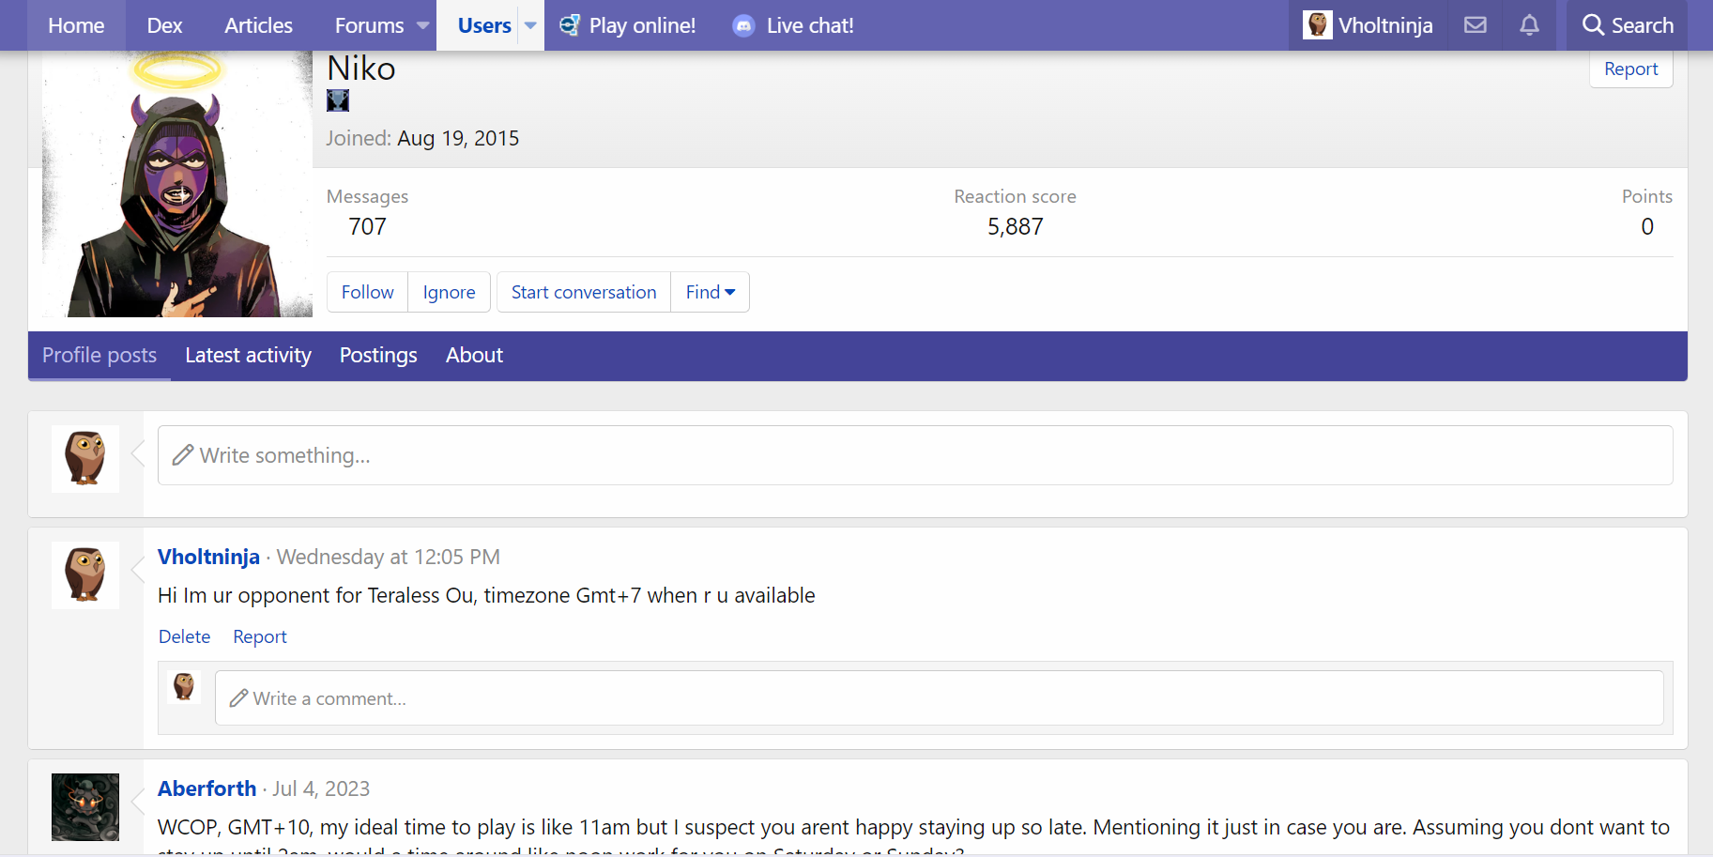Open the Find dropdown menu
Image resolution: width=1713 pixels, height=857 pixels.
pyautogui.click(x=710, y=292)
